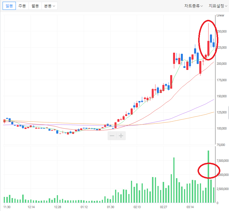Click the 12.28 date axis label
229x211 pixels.
[x=58, y=207]
